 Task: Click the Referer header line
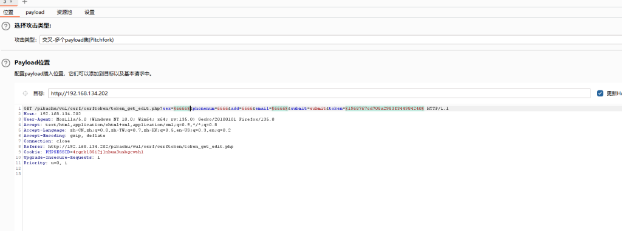click(129, 147)
